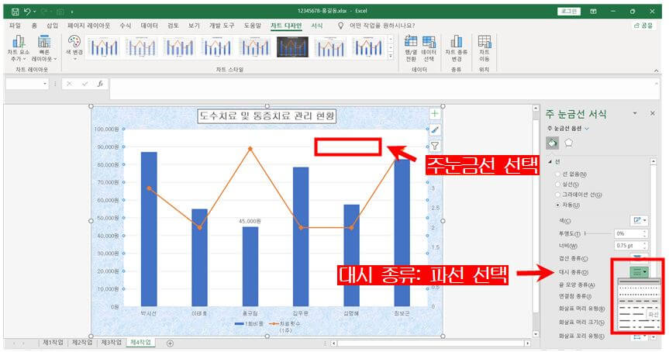Open the Name Box dropdown arrow
Image resolution: width=669 pixels, height=352 pixels.
[x=45, y=84]
